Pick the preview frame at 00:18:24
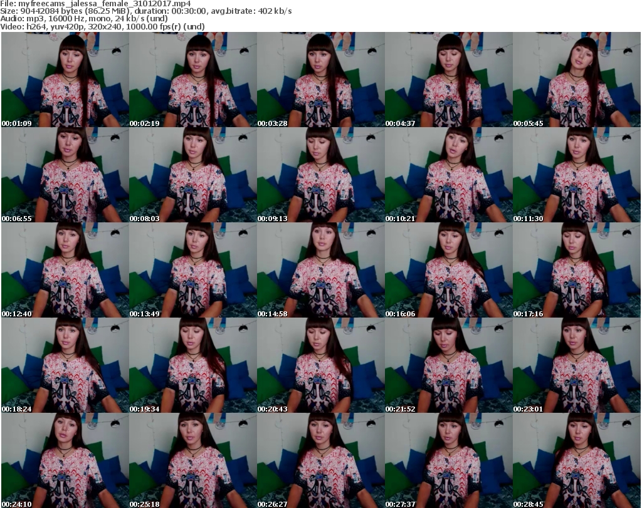The image size is (642, 508). point(65,365)
